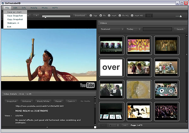This screenshot has height=133, width=189.
Task: Click the views count 101984
Action: 19,116
